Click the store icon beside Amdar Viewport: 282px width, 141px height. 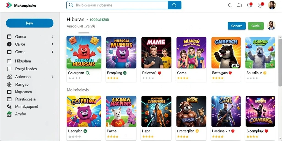pyautogui.click(x=9, y=114)
